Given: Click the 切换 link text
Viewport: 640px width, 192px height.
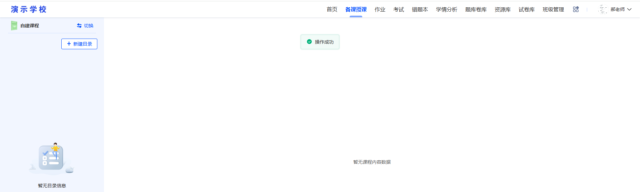Looking at the screenshot, I should tap(89, 26).
